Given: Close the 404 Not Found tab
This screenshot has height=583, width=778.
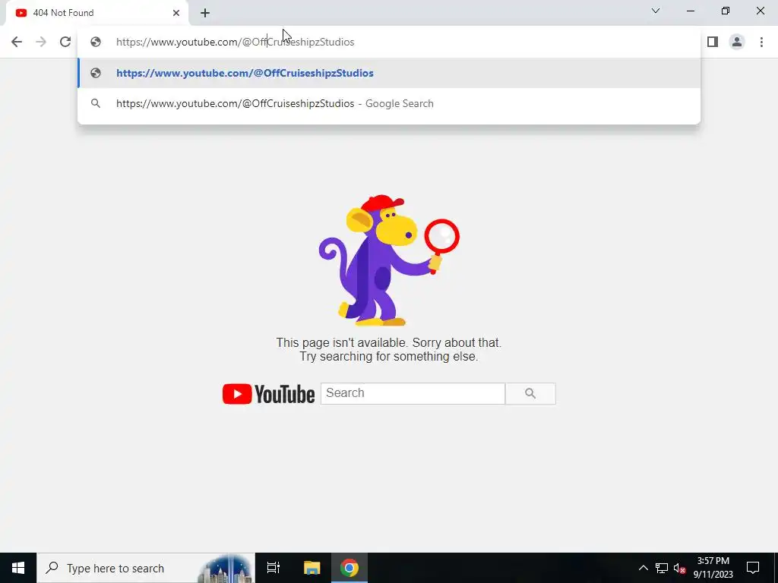Looking at the screenshot, I should [176, 13].
